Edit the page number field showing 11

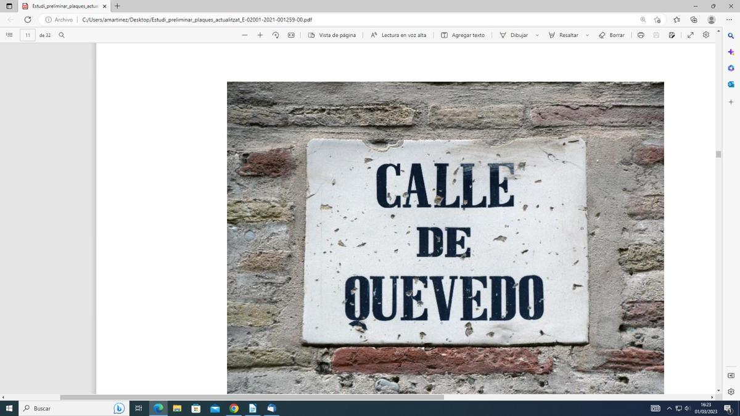pos(27,35)
